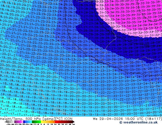Click the '-54' legend scale label
Viewport: 162px width, 125px height.
[x=8, y=124]
